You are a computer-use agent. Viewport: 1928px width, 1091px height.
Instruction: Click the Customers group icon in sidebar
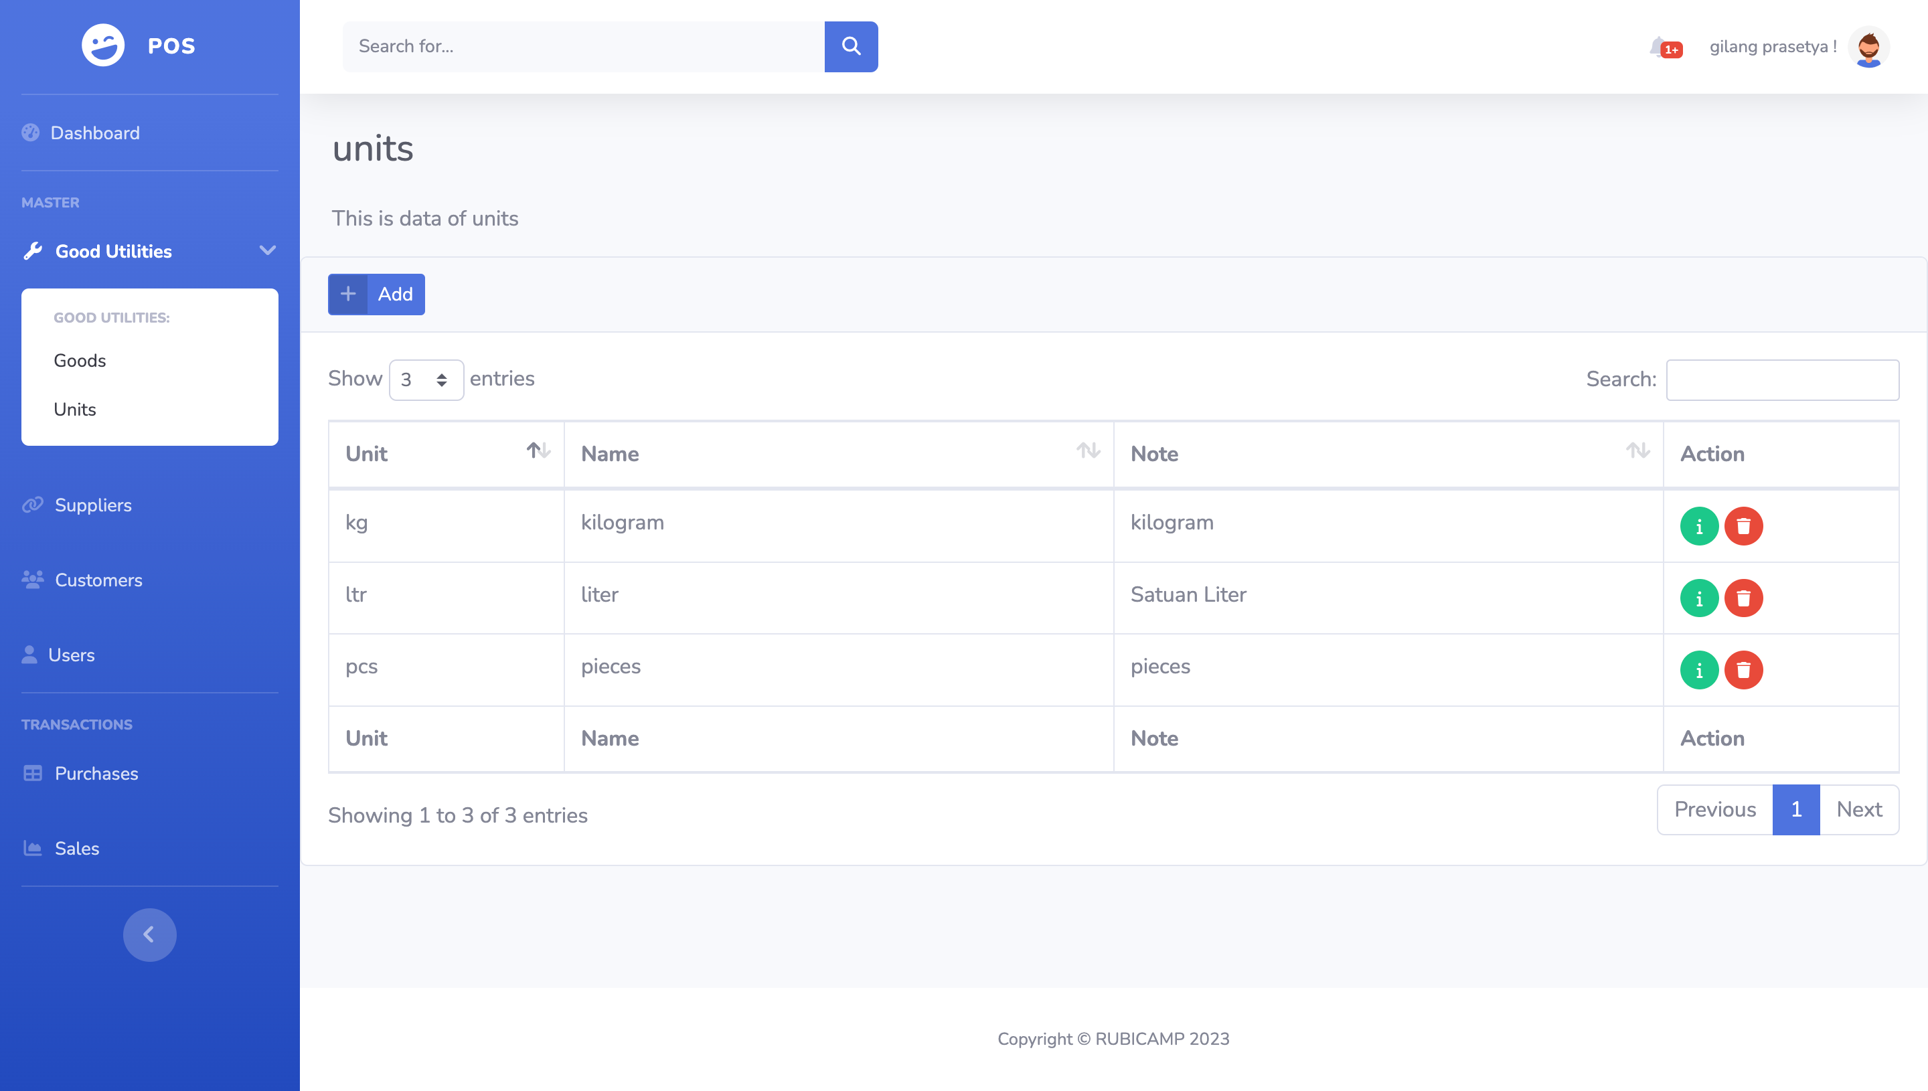click(x=31, y=579)
